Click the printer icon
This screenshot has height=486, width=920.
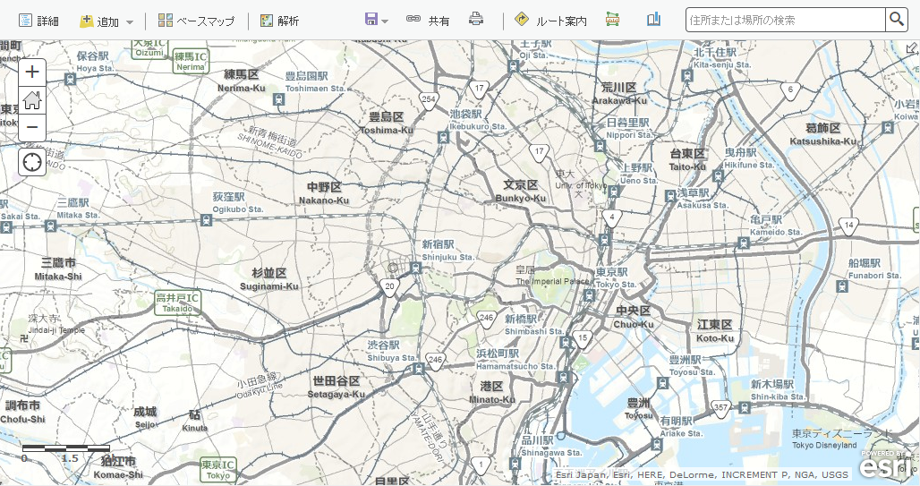coord(476,20)
